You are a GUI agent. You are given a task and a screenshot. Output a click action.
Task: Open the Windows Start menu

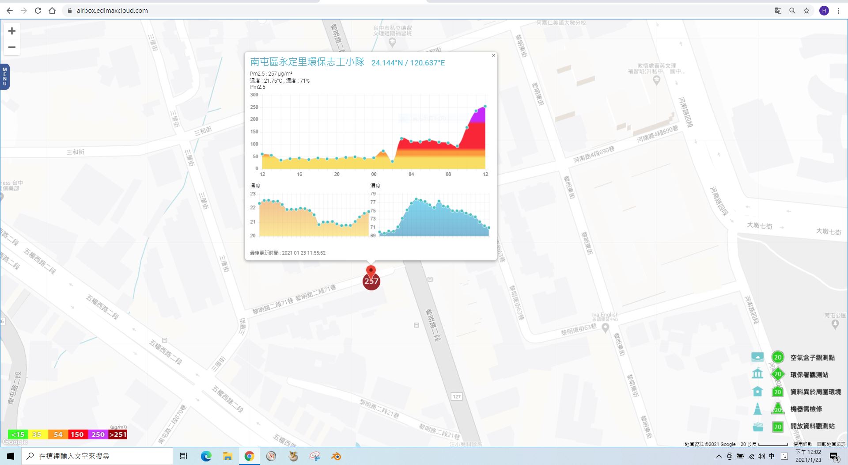11,456
